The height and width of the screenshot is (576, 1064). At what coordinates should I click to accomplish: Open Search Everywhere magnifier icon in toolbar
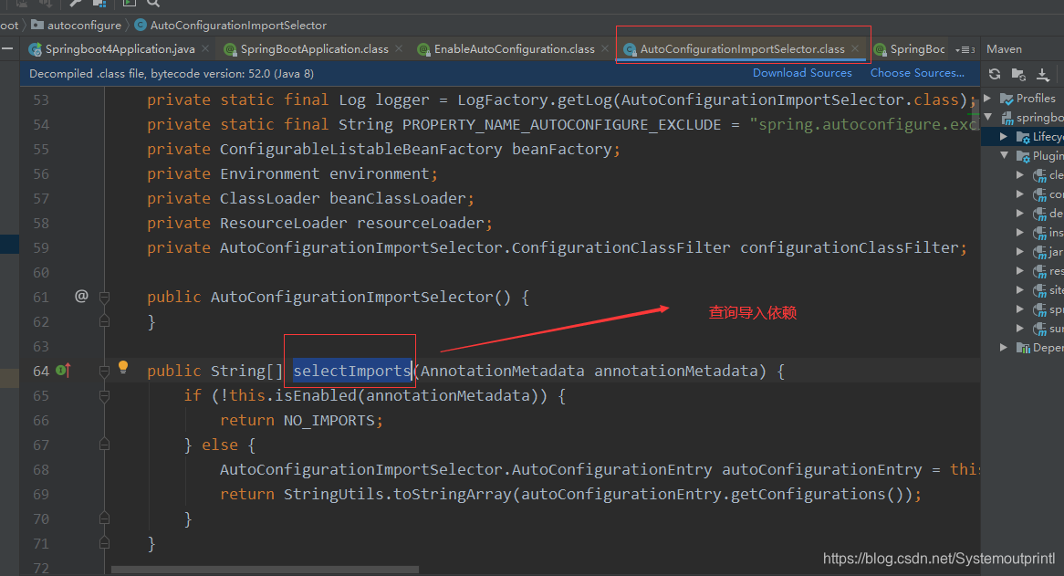(x=154, y=4)
